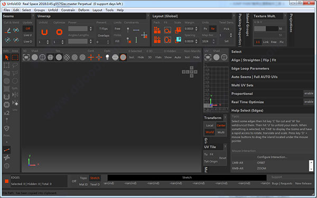Expand the Packing Properties vertical panel

pyautogui.click(x=240, y=30)
